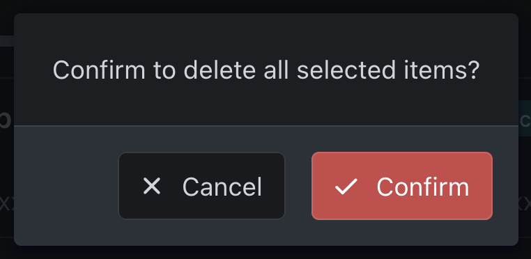Dismiss the delete dialog via Cancel
The image size is (531, 259).
click(202, 186)
